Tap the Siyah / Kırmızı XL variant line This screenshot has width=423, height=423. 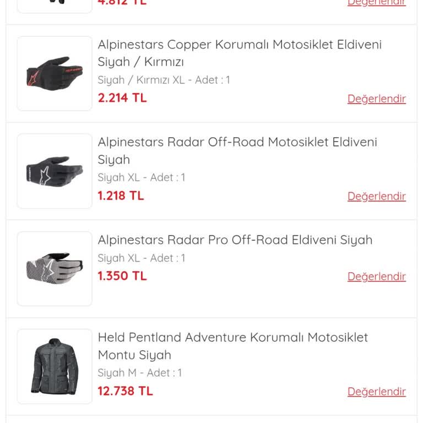click(x=164, y=80)
